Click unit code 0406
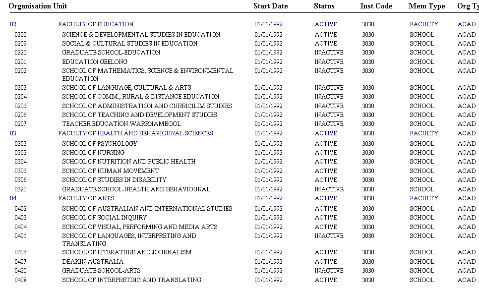 coord(21,252)
